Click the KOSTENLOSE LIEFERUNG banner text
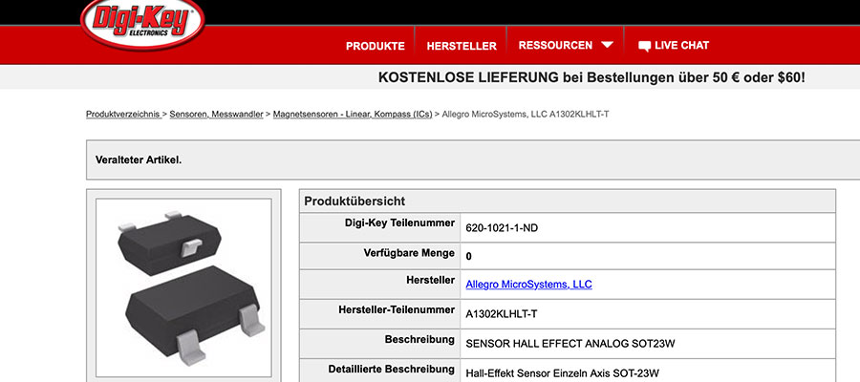 click(591, 77)
